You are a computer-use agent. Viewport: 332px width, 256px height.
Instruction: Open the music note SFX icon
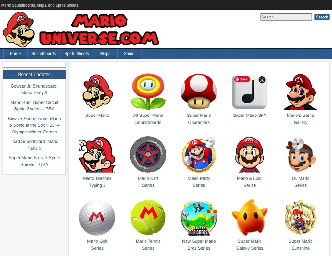[x=250, y=92]
